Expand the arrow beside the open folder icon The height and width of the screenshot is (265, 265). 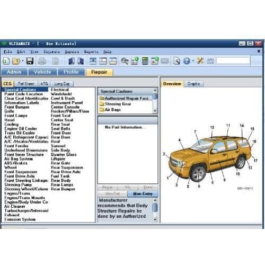[x=23, y=61]
